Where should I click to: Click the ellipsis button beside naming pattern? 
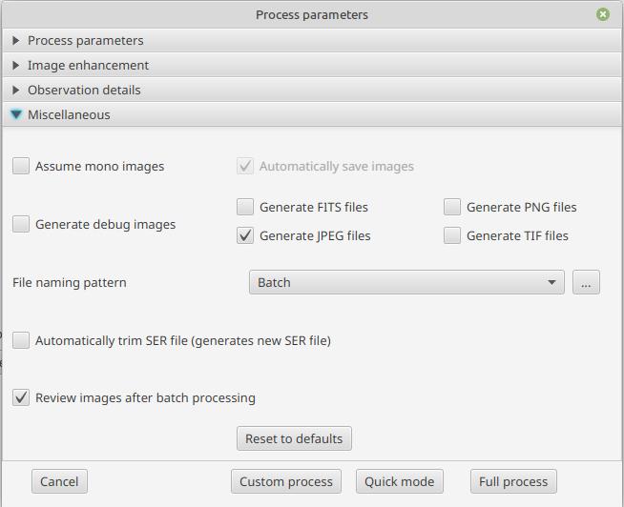click(586, 283)
